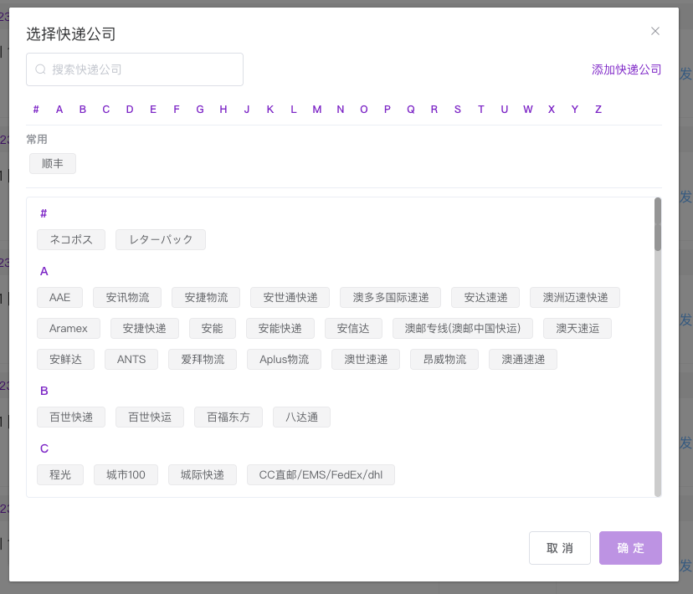Select 昂威物流 courier

pos(444,359)
